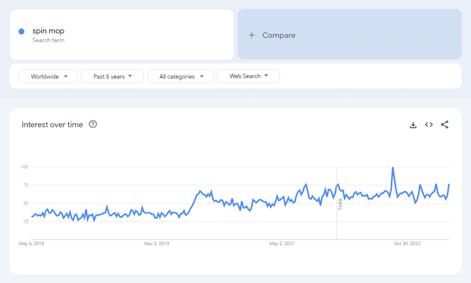Open the help tooltip beside Interest over time
The width and height of the screenshot is (471, 283).
92,124
